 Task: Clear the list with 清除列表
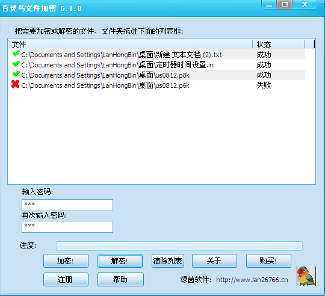168,261
